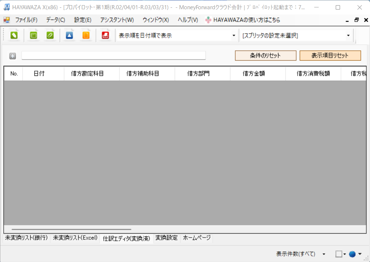Maximize the HAYAWAZA X main window
The height and width of the screenshot is (262, 370).
(338, 7)
